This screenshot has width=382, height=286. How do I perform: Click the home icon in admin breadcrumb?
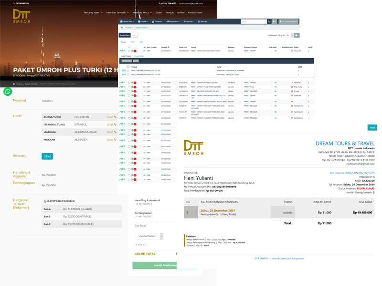(x=121, y=28)
